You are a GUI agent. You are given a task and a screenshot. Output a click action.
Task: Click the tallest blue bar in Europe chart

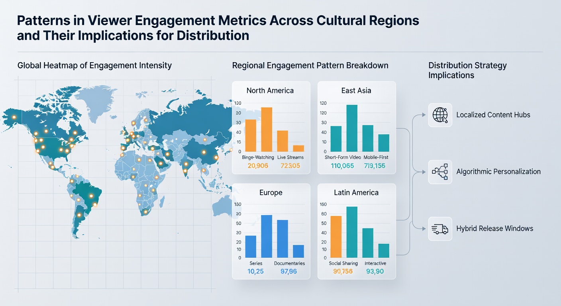point(267,236)
